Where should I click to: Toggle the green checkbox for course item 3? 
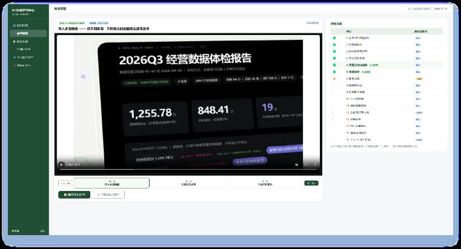[334, 51]
